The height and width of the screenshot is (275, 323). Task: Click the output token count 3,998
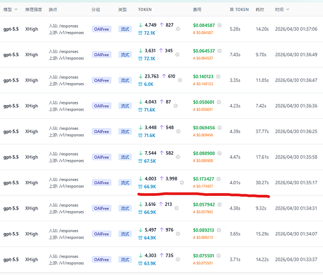click(171, 179)
